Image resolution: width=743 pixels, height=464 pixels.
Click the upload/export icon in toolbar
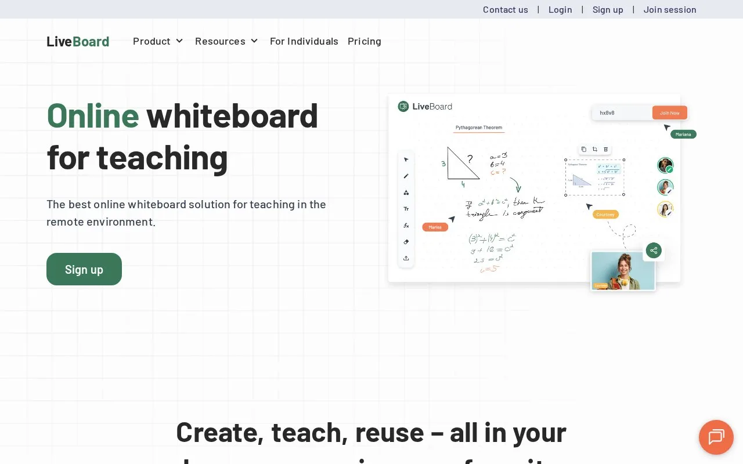pyautogui.click(x=406, y=258)
